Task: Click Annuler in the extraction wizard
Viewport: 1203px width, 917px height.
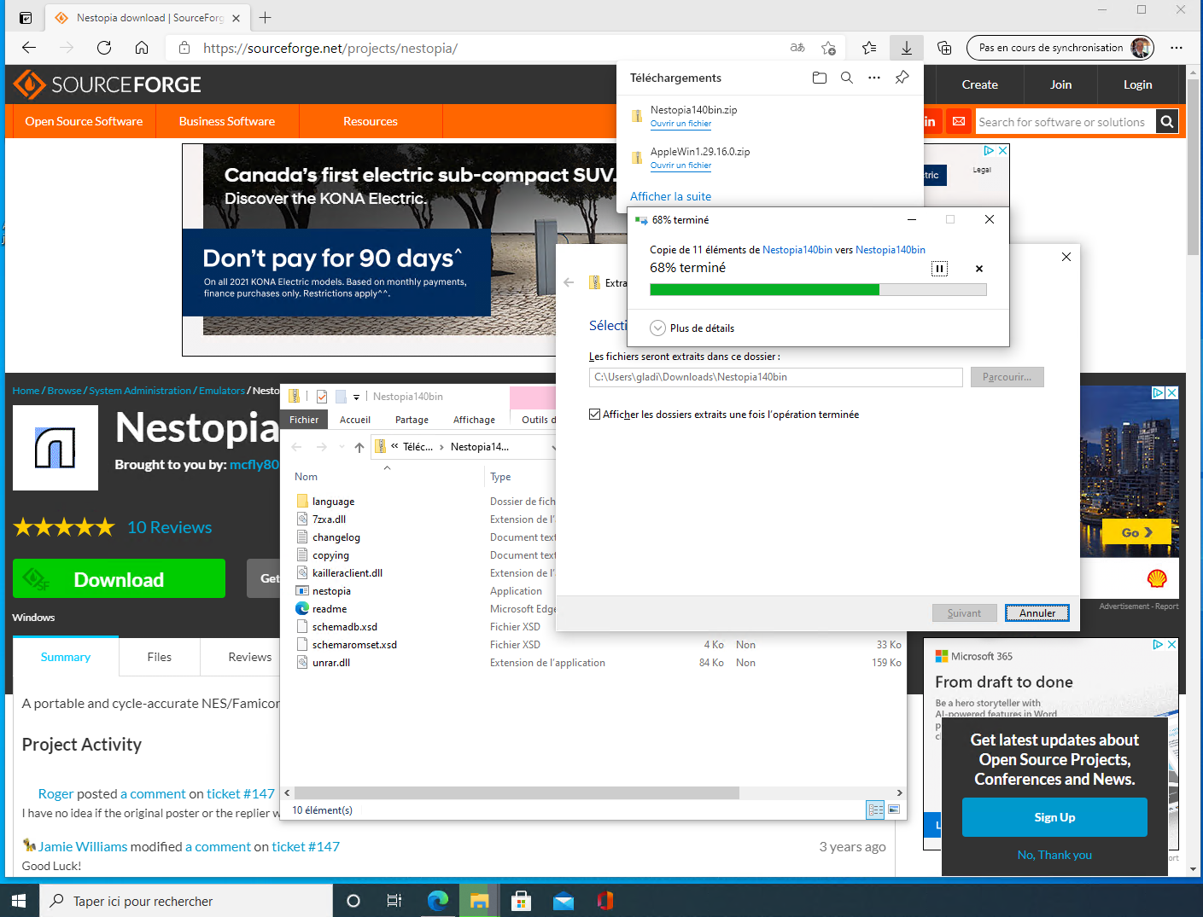Action: click(x=1037, y=613)
